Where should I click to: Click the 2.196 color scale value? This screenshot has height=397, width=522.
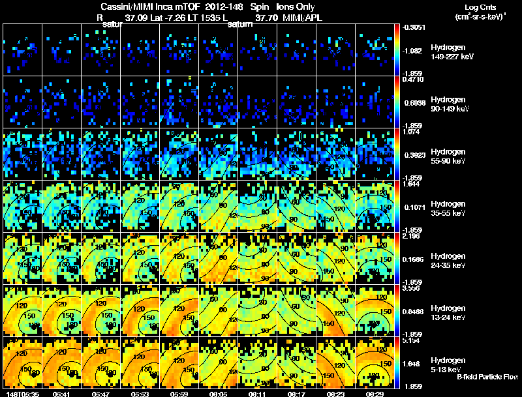411,236
